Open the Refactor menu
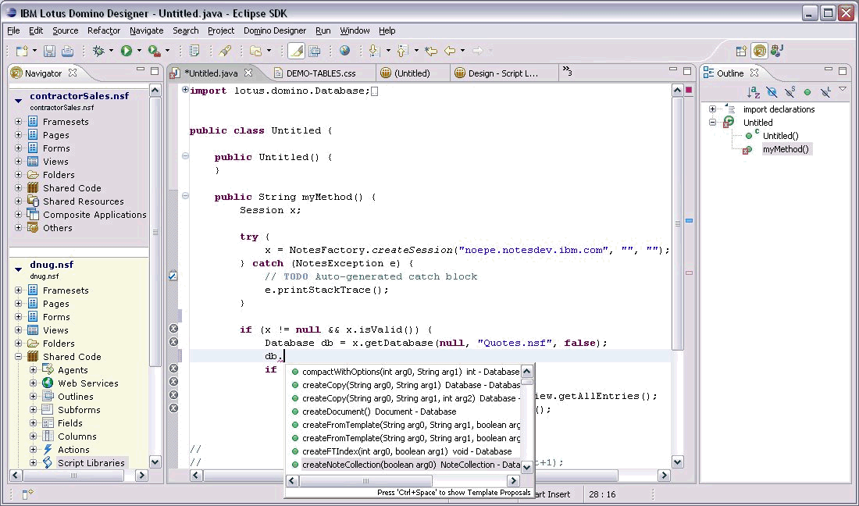This screenshot has width=859, height=506. (x=104, y=30)
